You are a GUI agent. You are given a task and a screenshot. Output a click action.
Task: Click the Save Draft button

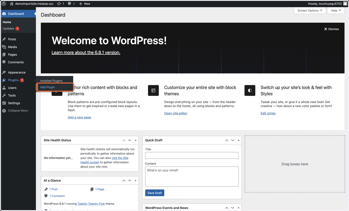[155, 193]
